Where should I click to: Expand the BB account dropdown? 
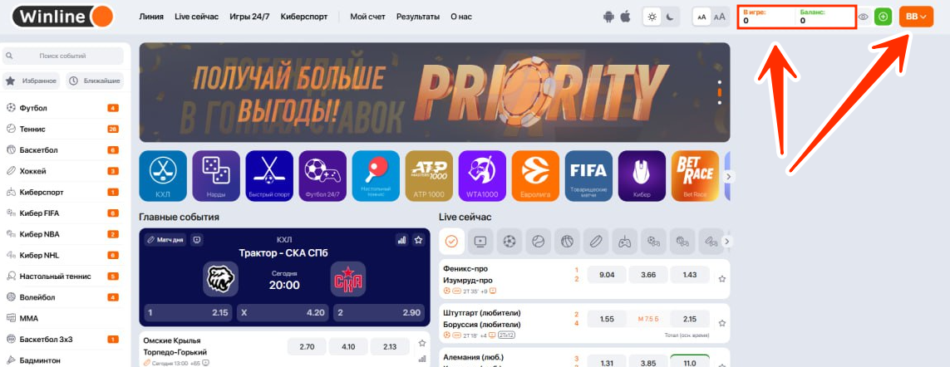[x=916, y=17]
